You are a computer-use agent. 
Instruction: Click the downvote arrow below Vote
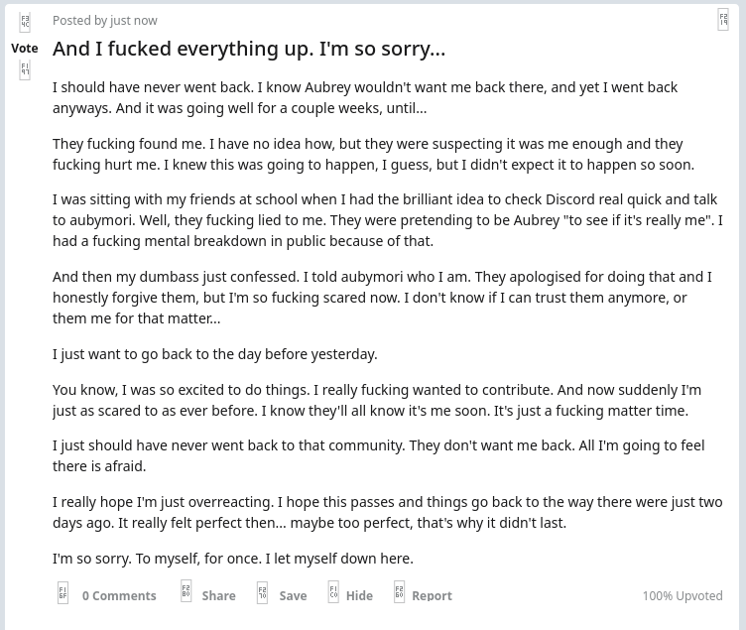(x=25, y=70)
